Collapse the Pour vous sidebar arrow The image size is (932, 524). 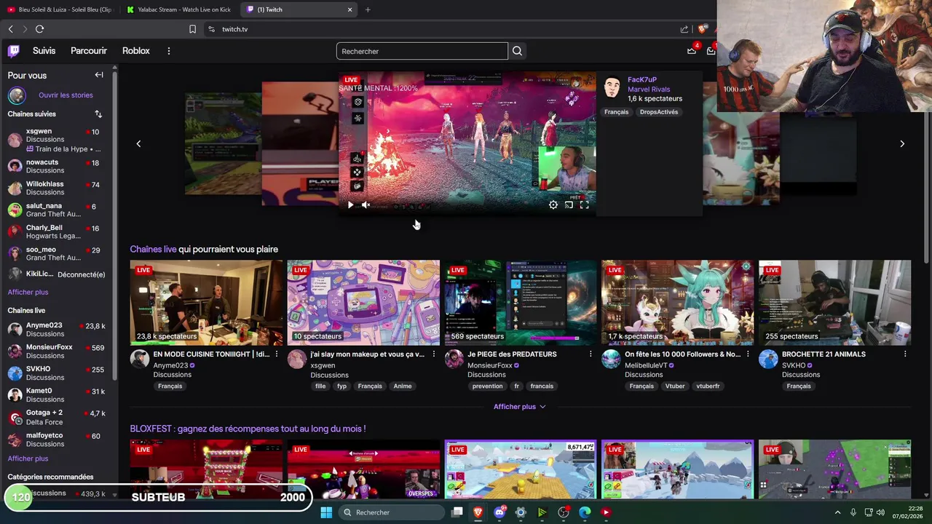pos(99,75)
